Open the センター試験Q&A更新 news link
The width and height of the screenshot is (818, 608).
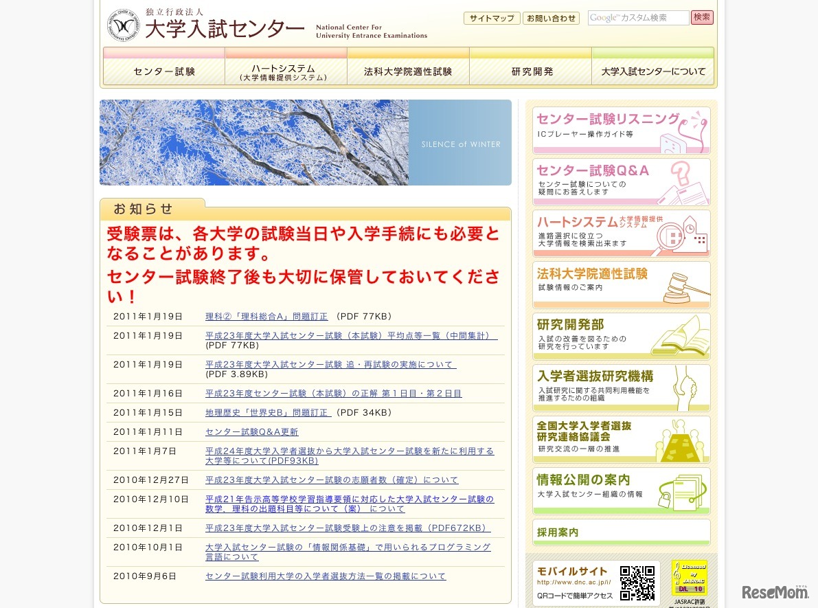[251, 431]
